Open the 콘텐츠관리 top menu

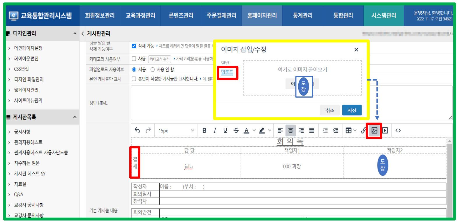click(181, 15)
